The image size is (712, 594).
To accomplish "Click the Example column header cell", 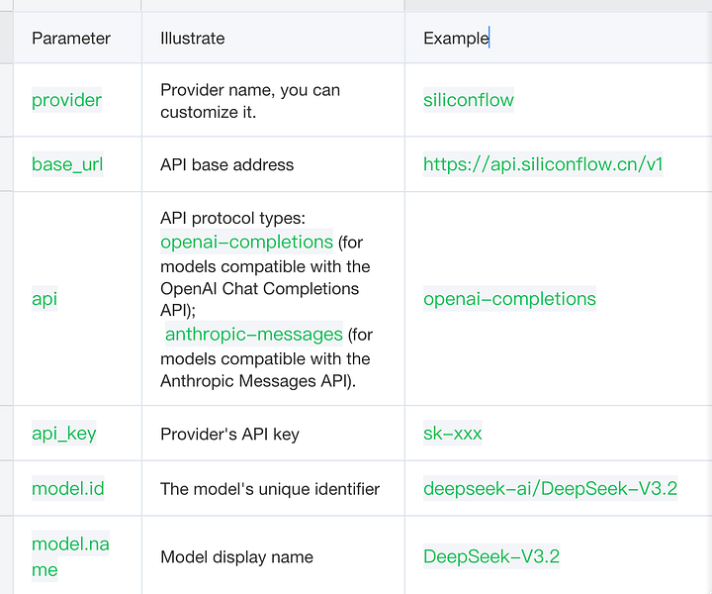I will (456, 39).
